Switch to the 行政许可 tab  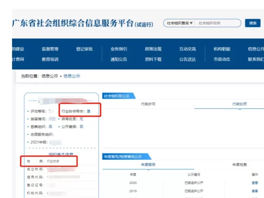(x=148, y=104)
